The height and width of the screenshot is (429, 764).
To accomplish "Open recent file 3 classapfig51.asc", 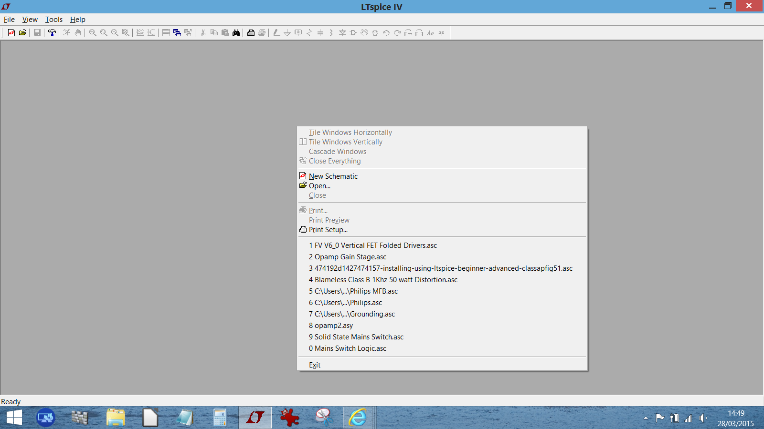I will tap(442, 268).
